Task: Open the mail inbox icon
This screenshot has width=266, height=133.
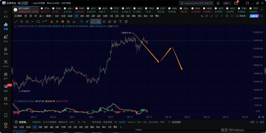Action: 236,3
